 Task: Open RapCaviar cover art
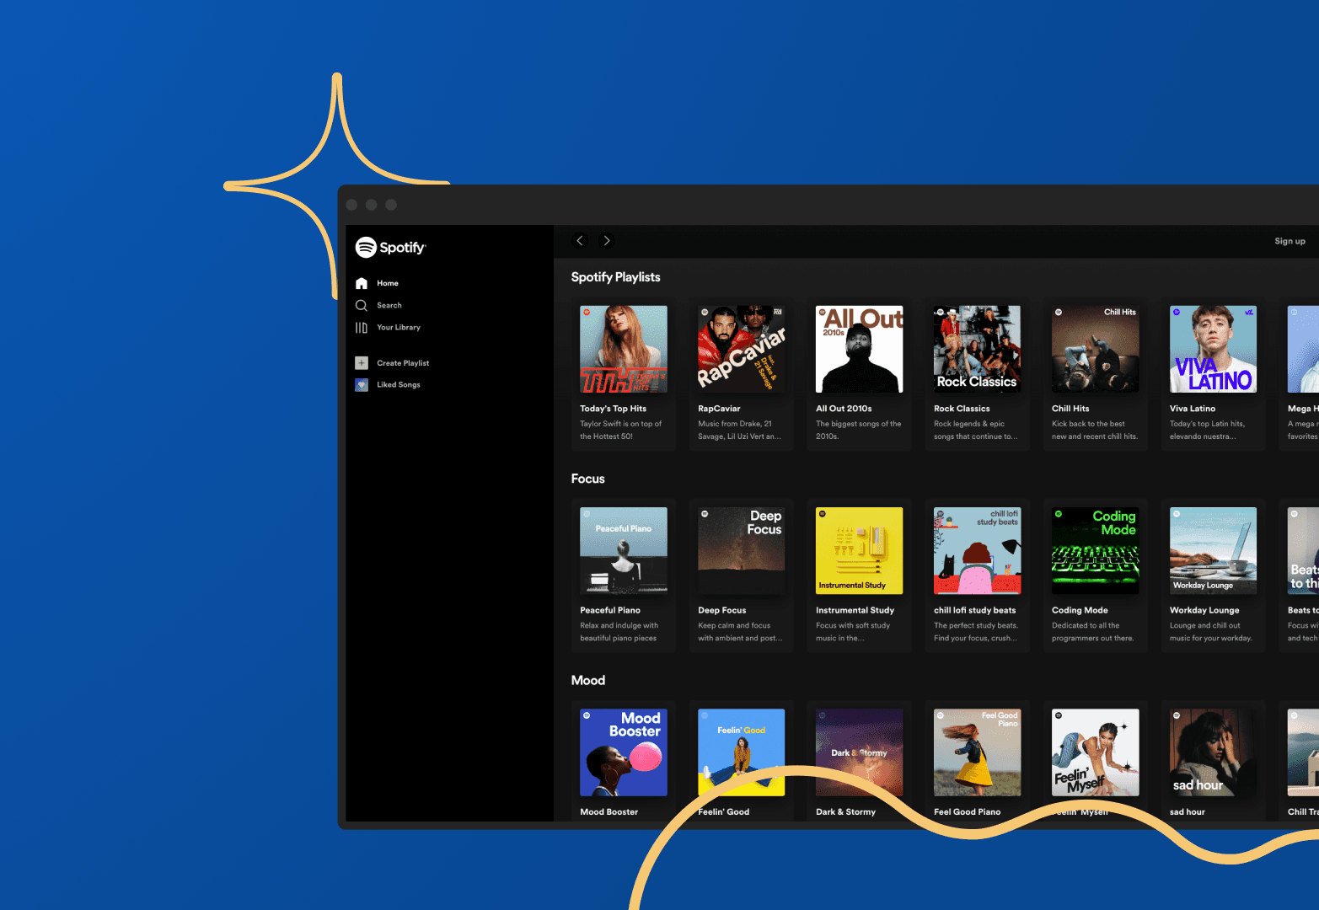click(742, 349)
